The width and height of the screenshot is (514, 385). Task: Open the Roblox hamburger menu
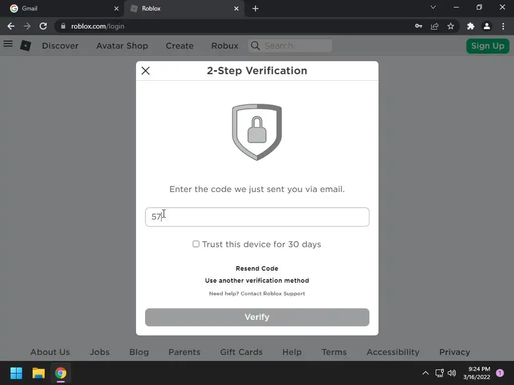coord(8,44)
